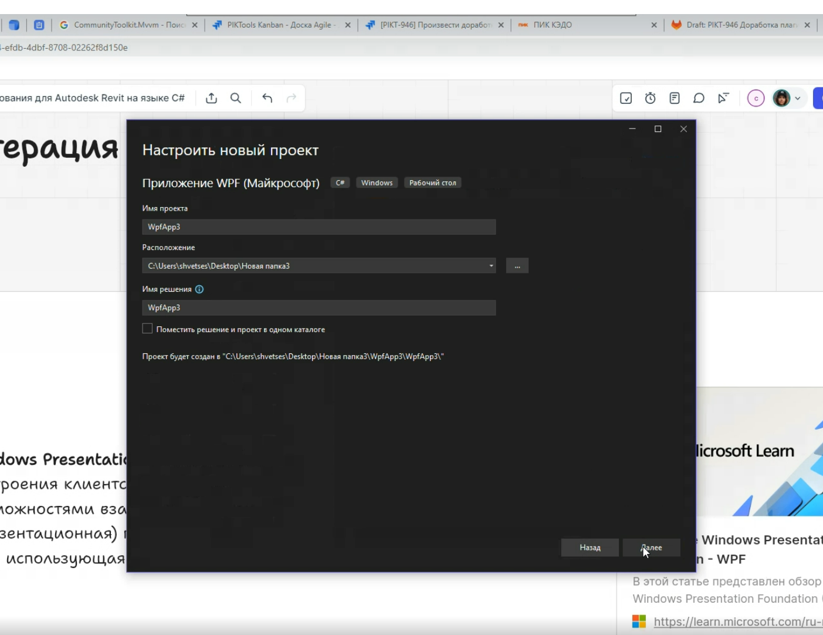
Task: Click the Рабочий стол tag label
Action: [x=433, y=183]
